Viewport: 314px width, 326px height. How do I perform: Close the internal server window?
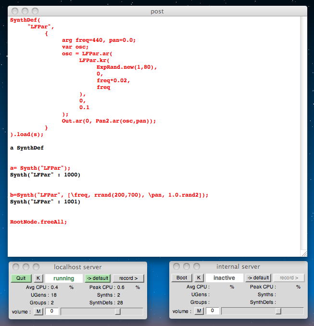pyautogui.click(x=176, y=266)
